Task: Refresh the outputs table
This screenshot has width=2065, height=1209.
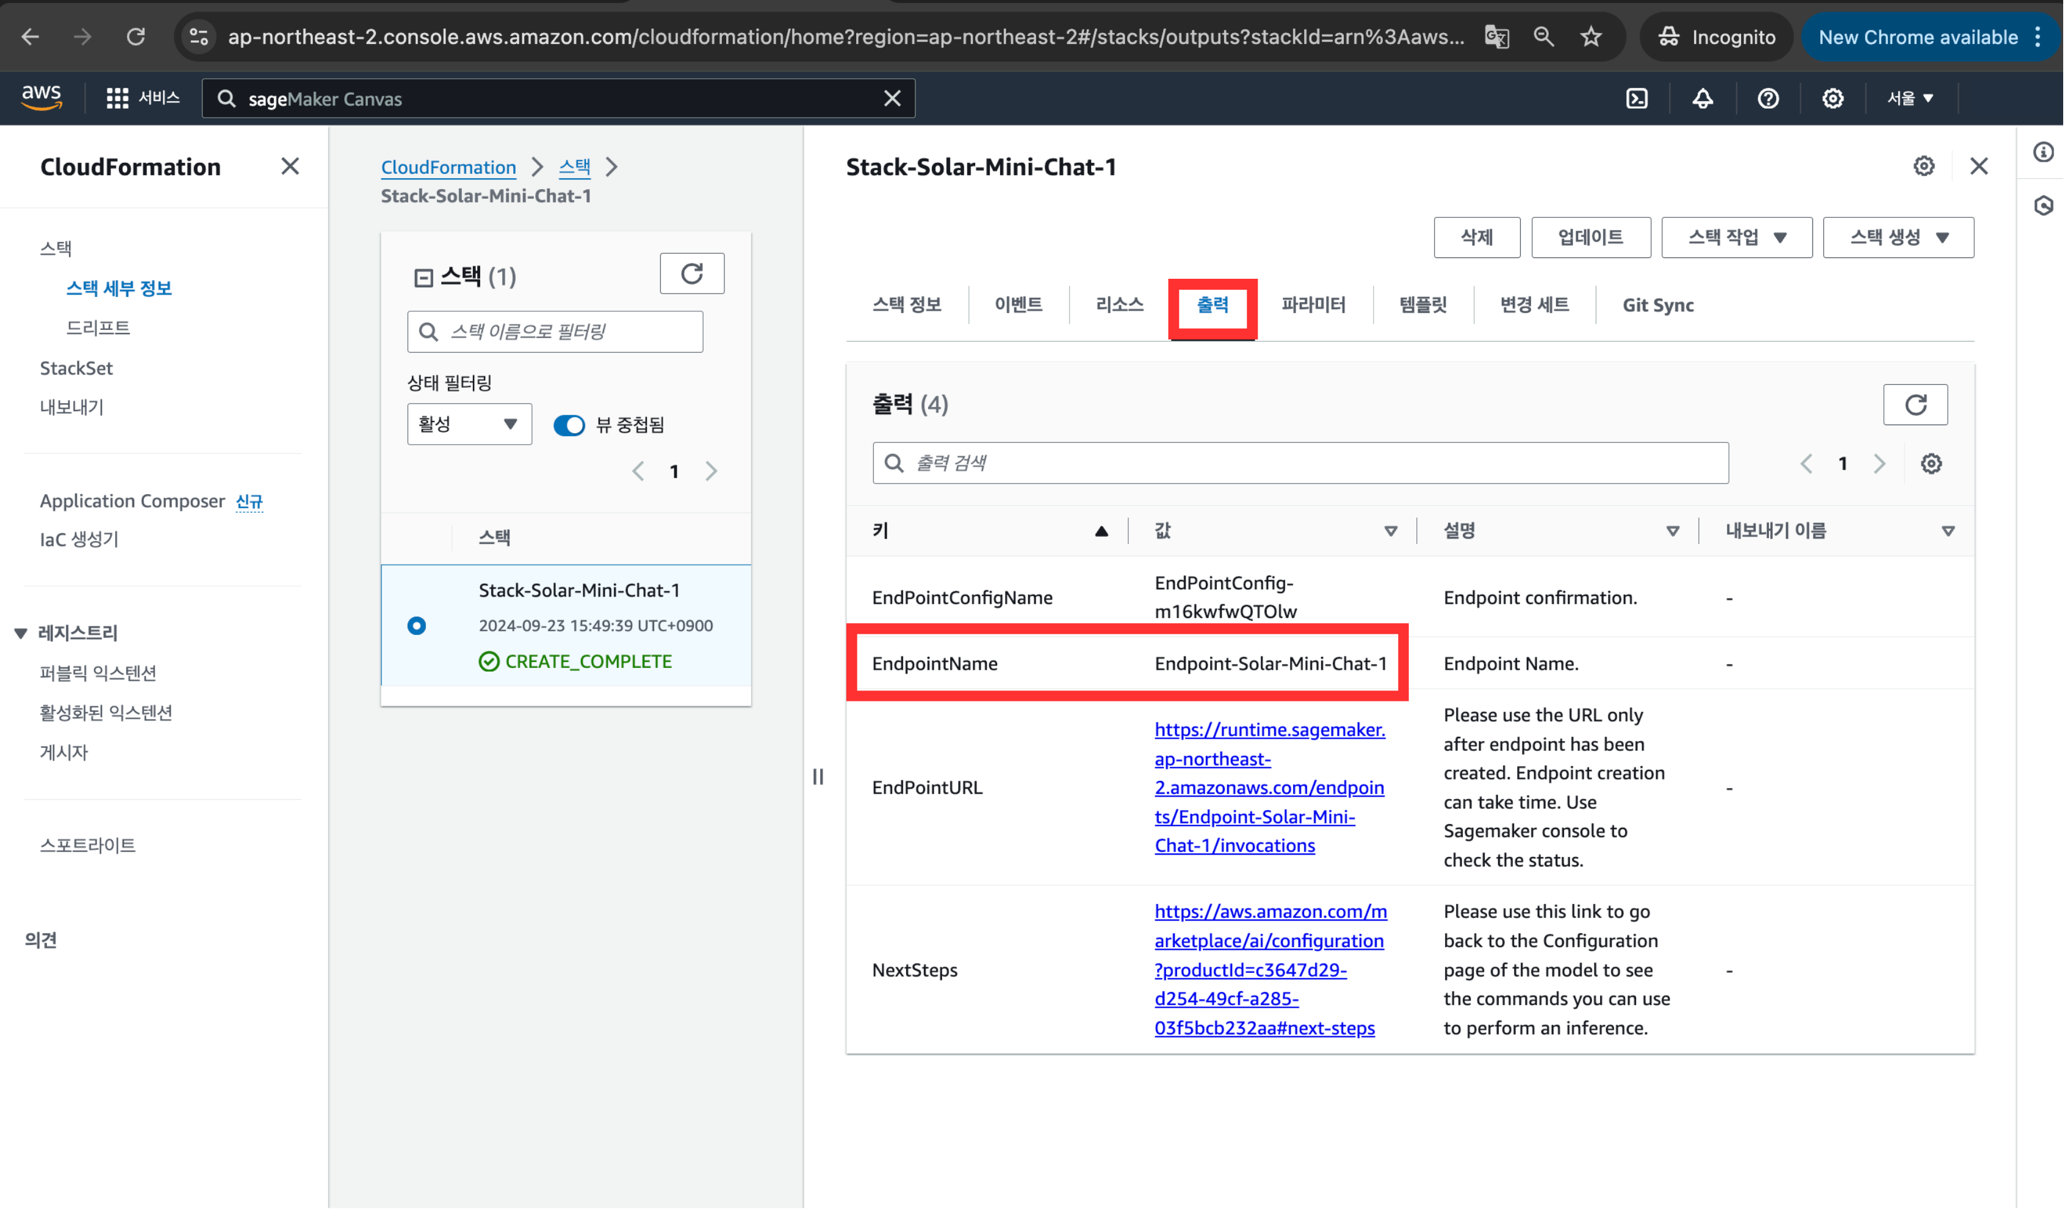Action: point(1915,404)
